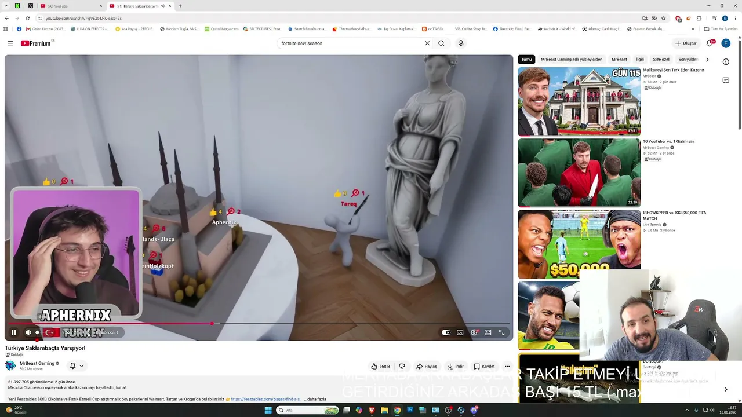Click the browser address bar URL
The image size is (742, 417).
tap(84, 19)
